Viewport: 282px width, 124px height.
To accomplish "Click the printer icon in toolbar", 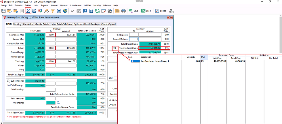I will click(123, 11).
